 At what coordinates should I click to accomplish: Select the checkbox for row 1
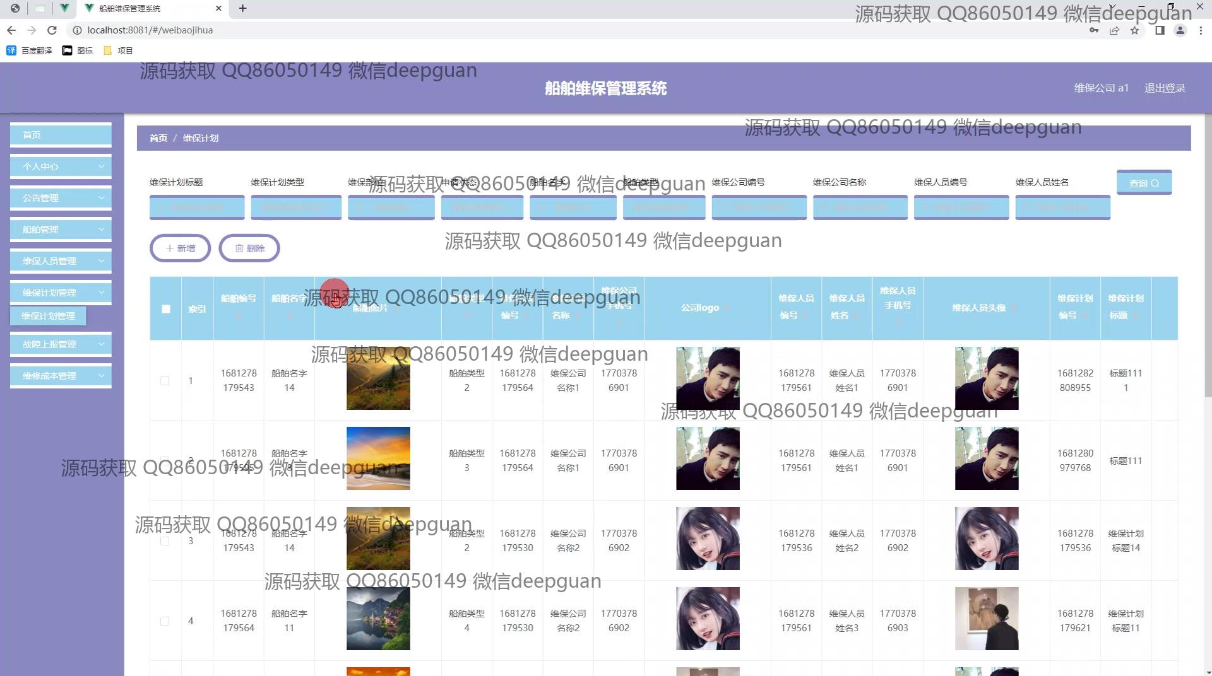[165, 381]
